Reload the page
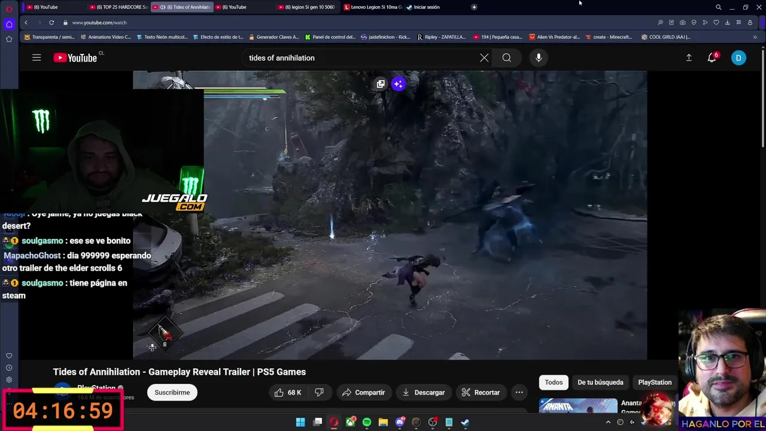The width and height of the screenshot is (766, 431). [51, 22]
